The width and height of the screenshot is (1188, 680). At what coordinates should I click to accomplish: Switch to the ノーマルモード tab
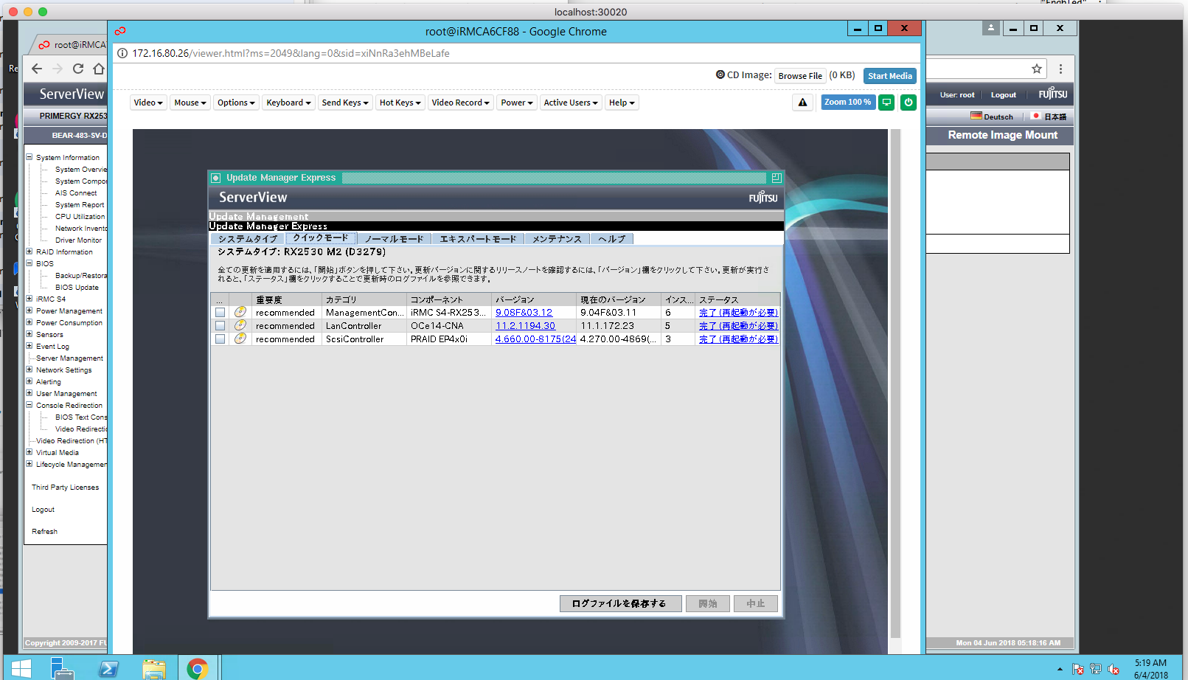[x=395, y=239]
